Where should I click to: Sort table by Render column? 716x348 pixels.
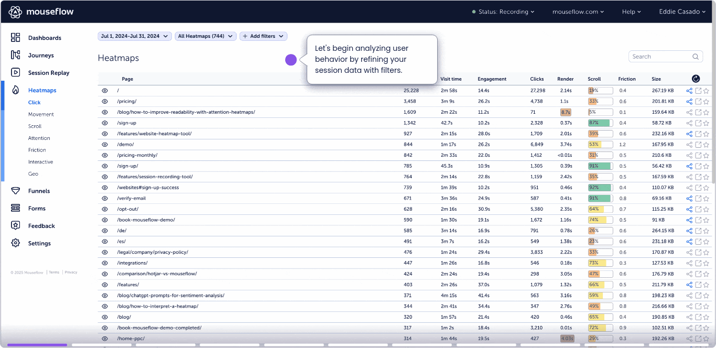pyautogui.click(x=565, y=79)
